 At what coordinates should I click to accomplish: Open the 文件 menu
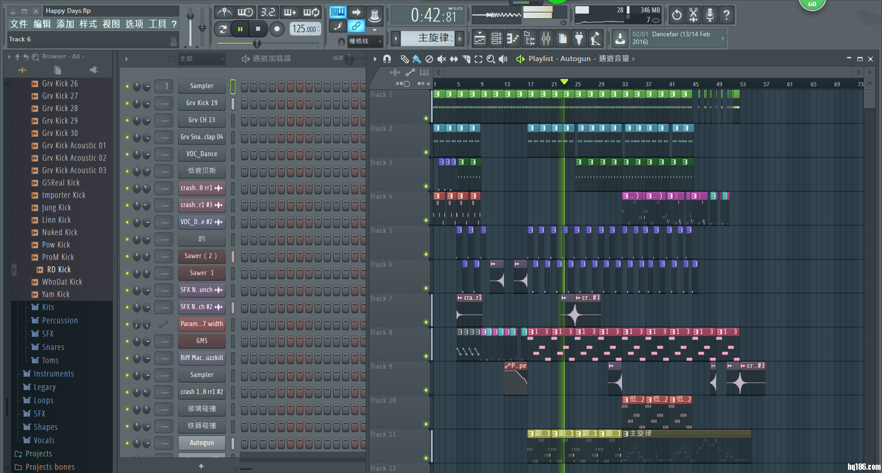[x=19, y=24]
